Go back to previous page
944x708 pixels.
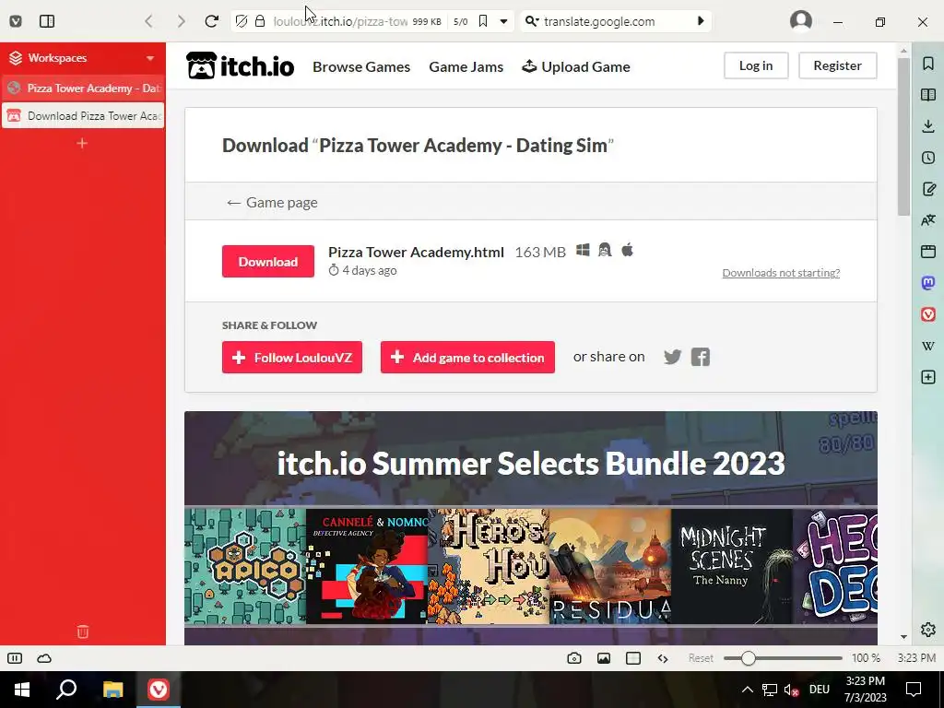(148, 22)
